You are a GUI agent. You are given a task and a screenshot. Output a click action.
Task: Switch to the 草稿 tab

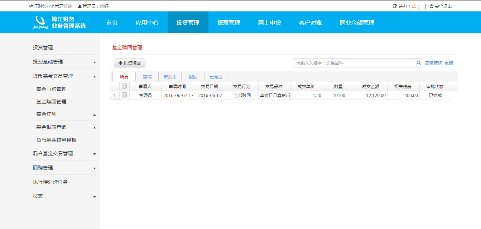coord(147,77)
